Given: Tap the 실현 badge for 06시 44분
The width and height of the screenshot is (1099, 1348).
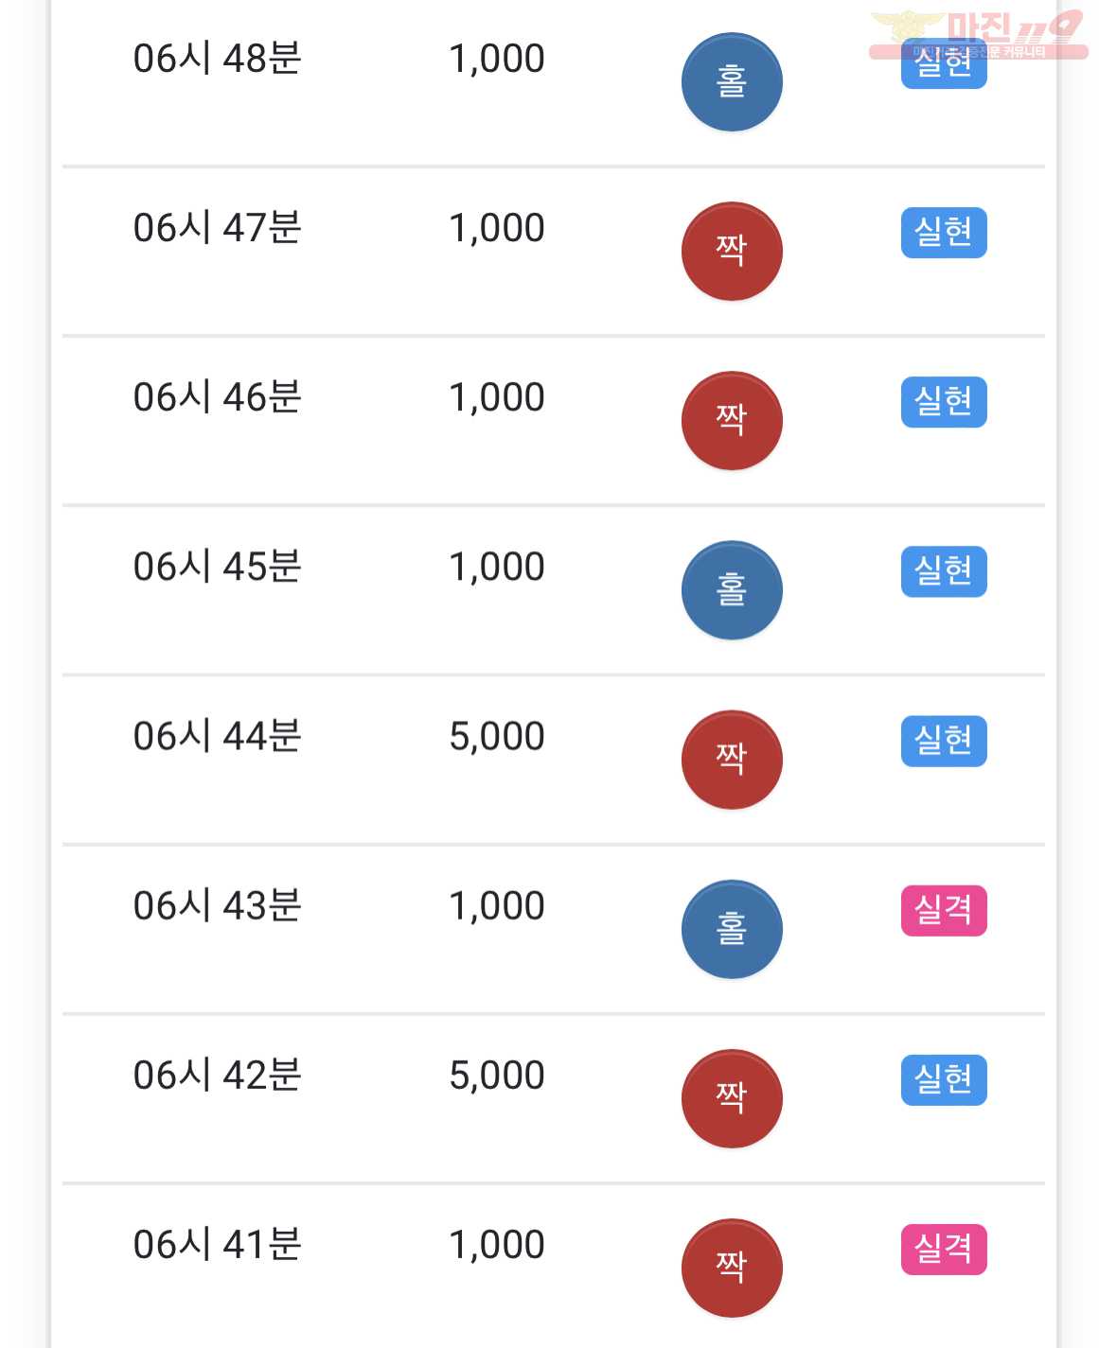Looking at the screenshot, I should [x=944, y=741].
